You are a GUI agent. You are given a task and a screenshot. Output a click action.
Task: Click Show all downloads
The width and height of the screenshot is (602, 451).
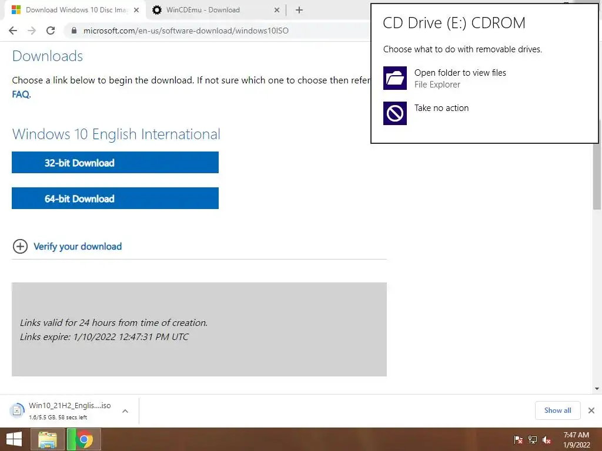557,410
